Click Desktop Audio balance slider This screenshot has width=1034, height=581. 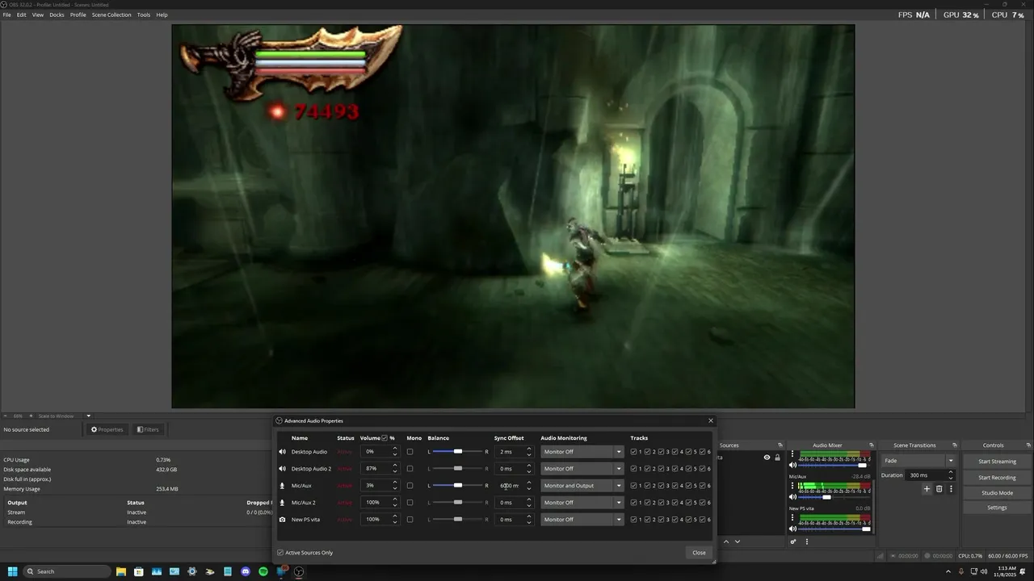457,452
